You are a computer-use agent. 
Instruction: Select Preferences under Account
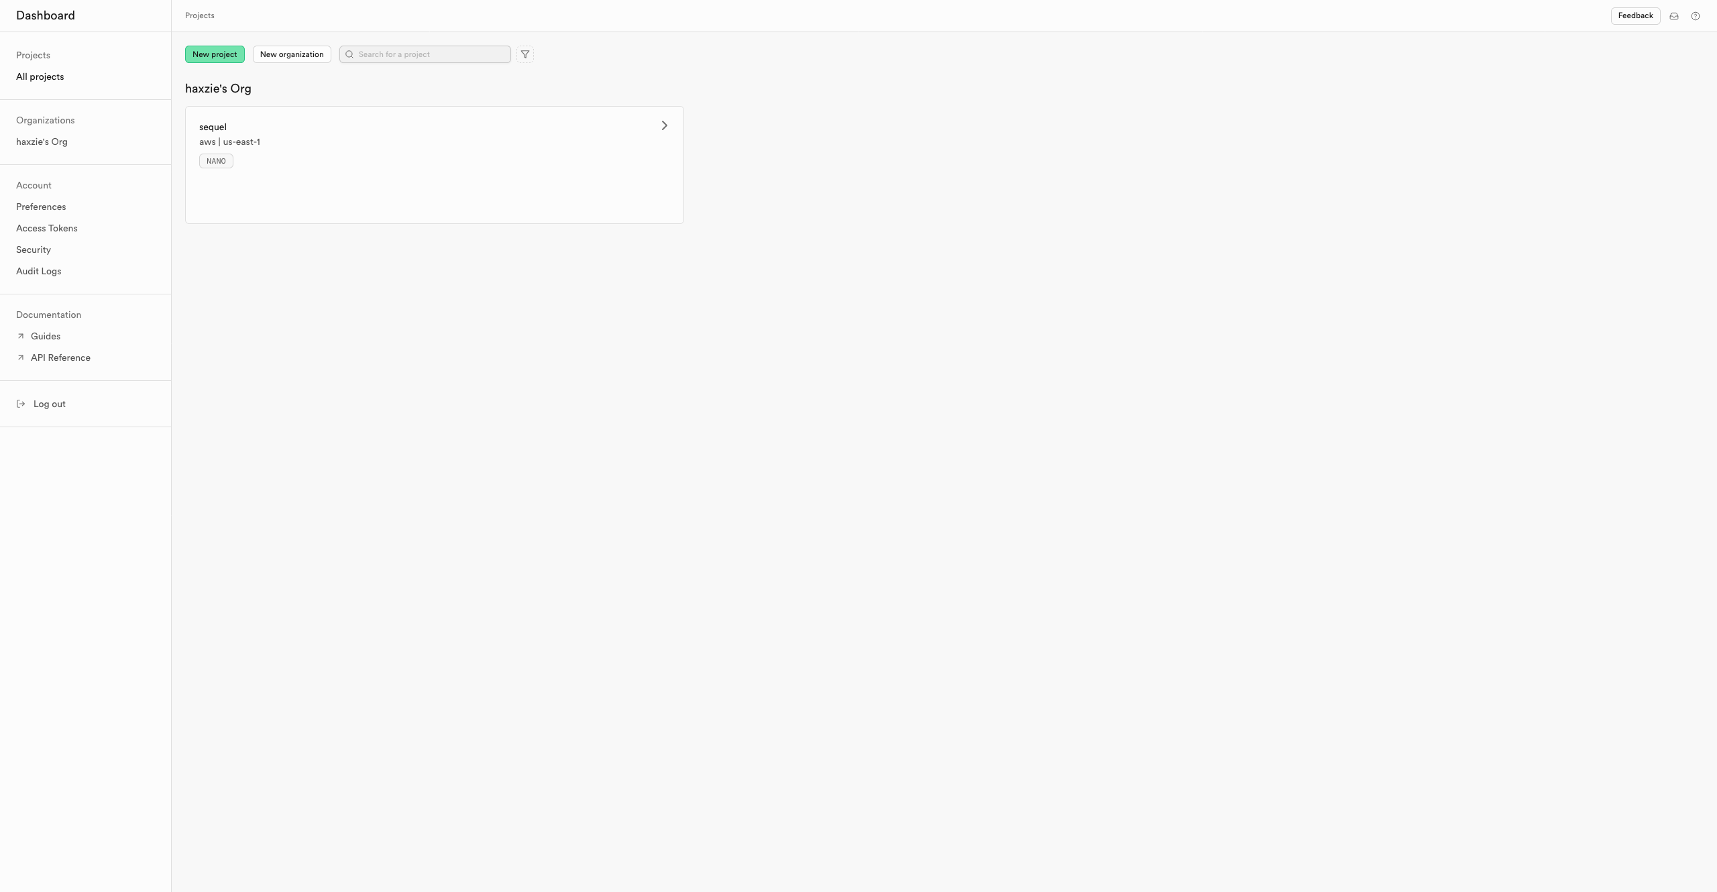(41, 208)
